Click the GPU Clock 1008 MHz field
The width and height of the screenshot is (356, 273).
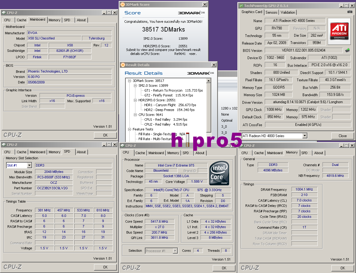(274, 110)
